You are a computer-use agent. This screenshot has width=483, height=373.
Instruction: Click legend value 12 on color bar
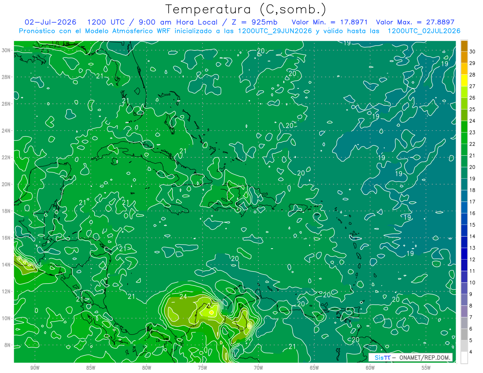pos(473,260)
